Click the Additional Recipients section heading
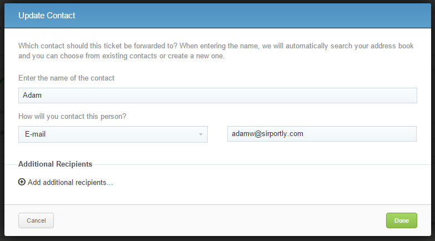 pyautogui.click(x=55, y=164)
